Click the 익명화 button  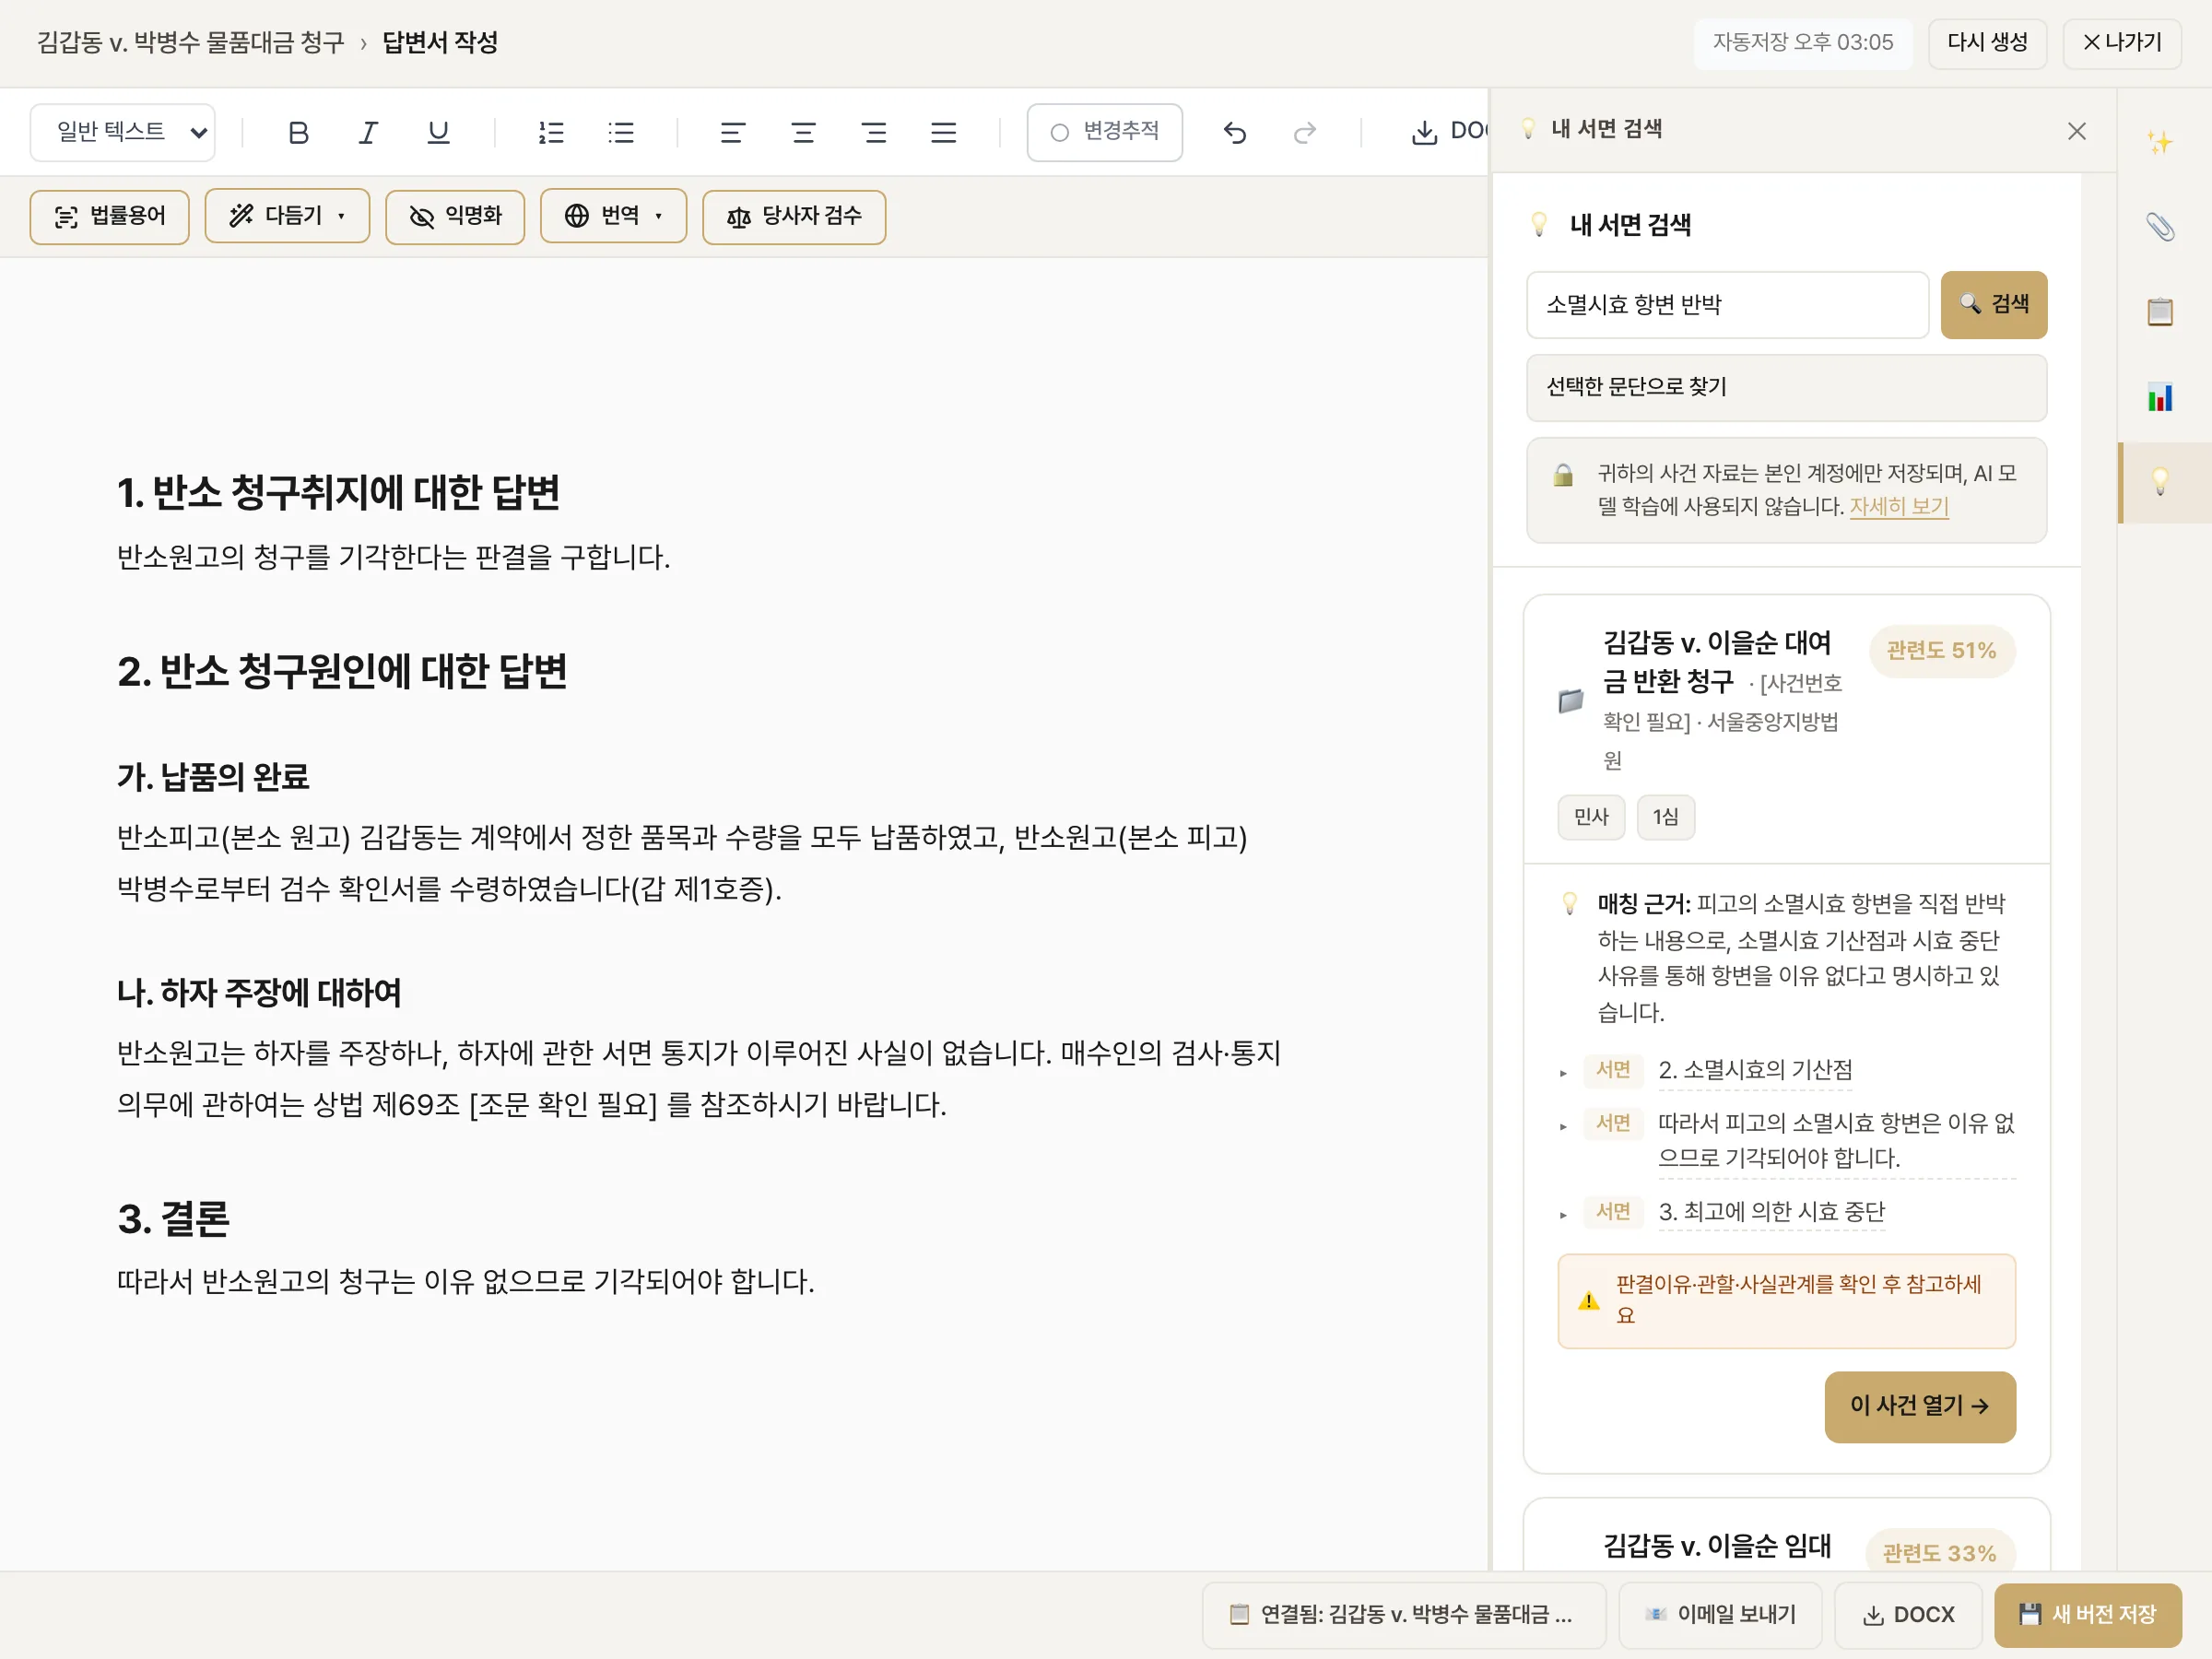(x=455, y=216)
